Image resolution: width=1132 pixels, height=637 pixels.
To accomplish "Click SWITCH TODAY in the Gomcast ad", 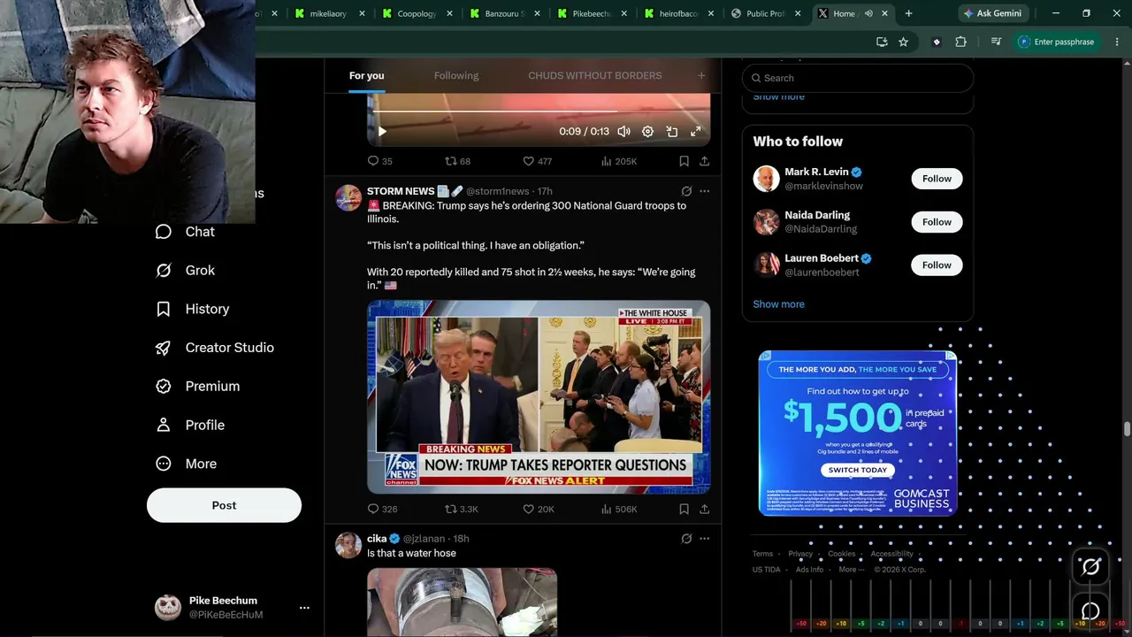I will [857, 471].
